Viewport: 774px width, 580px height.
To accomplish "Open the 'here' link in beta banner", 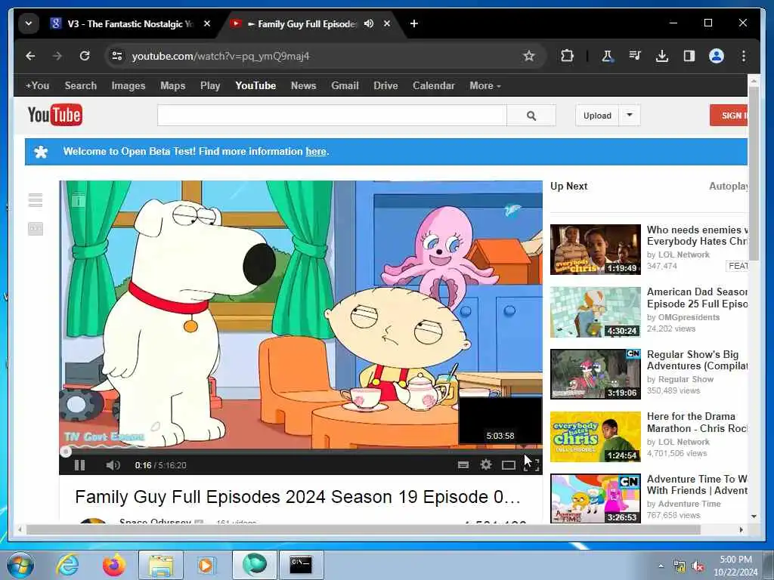I will [316, 151].
